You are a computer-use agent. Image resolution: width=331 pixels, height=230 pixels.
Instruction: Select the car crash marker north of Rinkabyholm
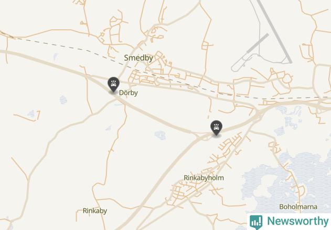pyautogui.click(x=216, y=128)
